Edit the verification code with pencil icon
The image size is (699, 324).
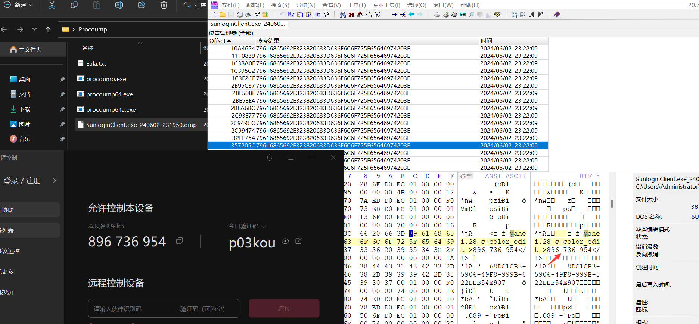click(x=298, y=241)
